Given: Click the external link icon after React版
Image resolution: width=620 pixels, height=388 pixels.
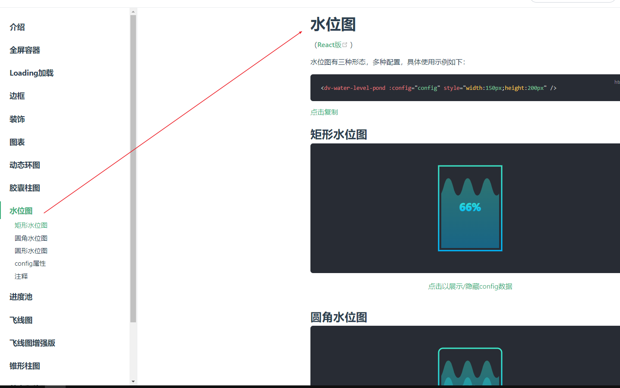Looking at the screenshot, I should 345,45.
